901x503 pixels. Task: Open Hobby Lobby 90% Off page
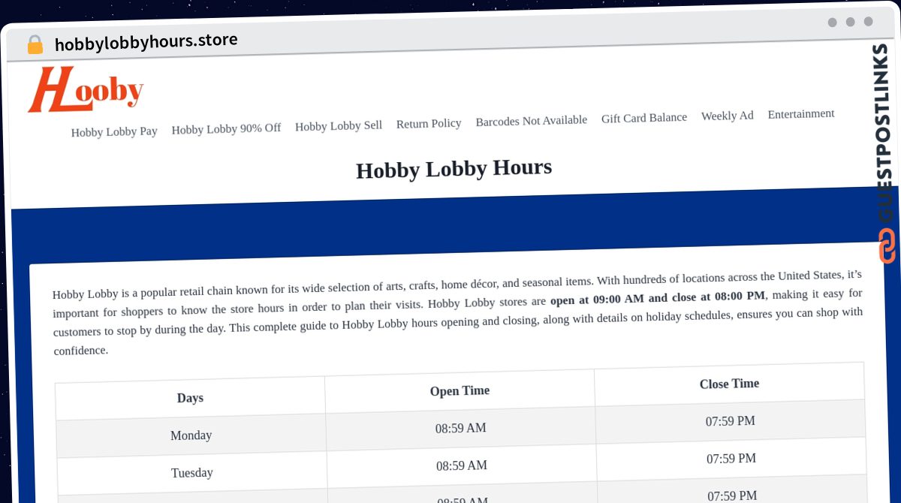coord(226,129)
